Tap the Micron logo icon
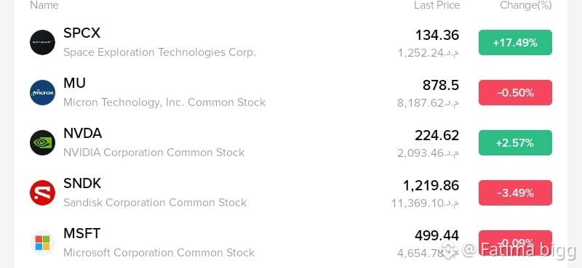The height and width of the screenshot is (268, 582). (42, 92)
